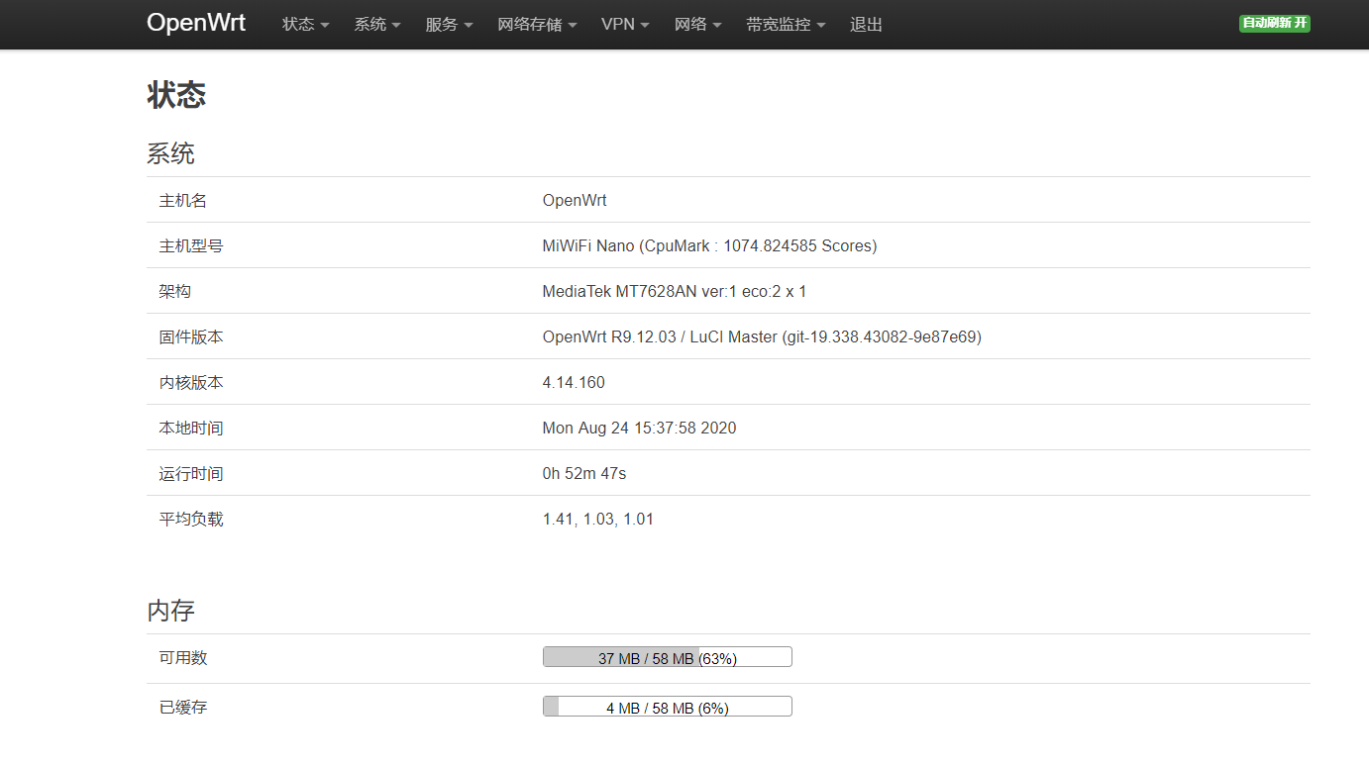Click the 可用数 row label
Viewport: 1369px width, 766px height.
coord(183,658)
